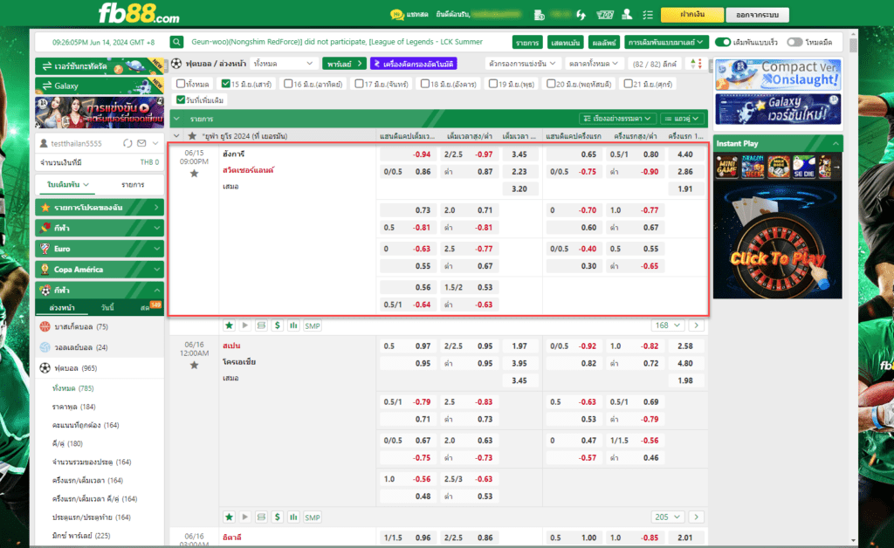Open the SE DIE game icon
The width and height of the screenshot is (894, 548).
pyautogui.click(x=803, y=167)
